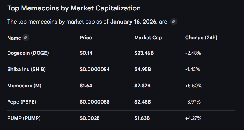This screenshot has height=130, width=244.
Task: Click Shiba Inu's $0.0000084 price value
Action: coord(95,69)
